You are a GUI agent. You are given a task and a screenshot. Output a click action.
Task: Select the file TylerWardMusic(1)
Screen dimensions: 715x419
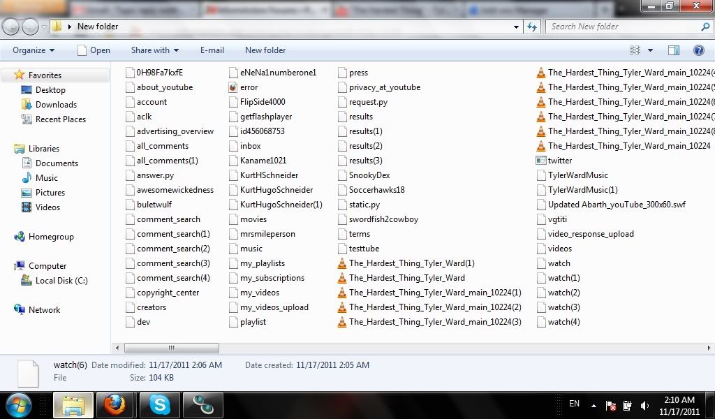577,190
